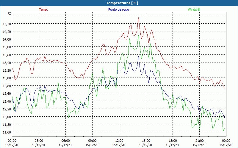The height and width of the screenshot is (148, 238).
Task: Click the 13,80 y-axis value
Action: point(7,47)
